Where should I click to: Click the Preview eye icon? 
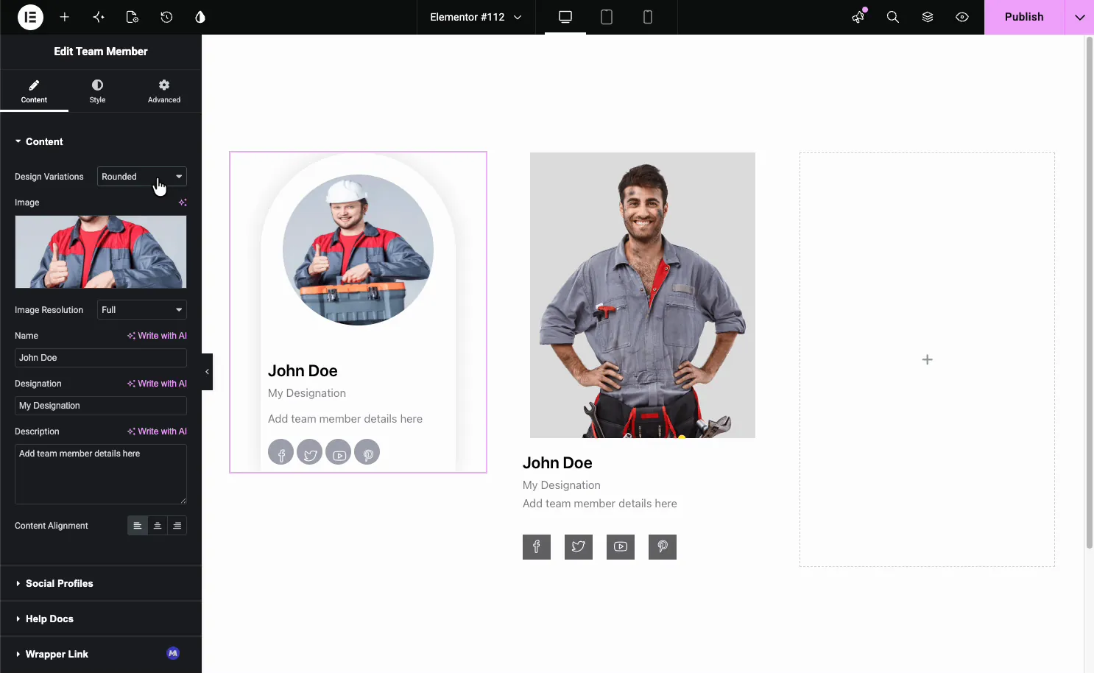(962, 17)
